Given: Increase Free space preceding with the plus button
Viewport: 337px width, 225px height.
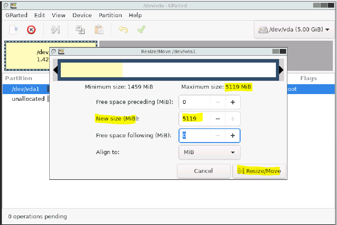Looking at the screenshot, I should (233, 102).
